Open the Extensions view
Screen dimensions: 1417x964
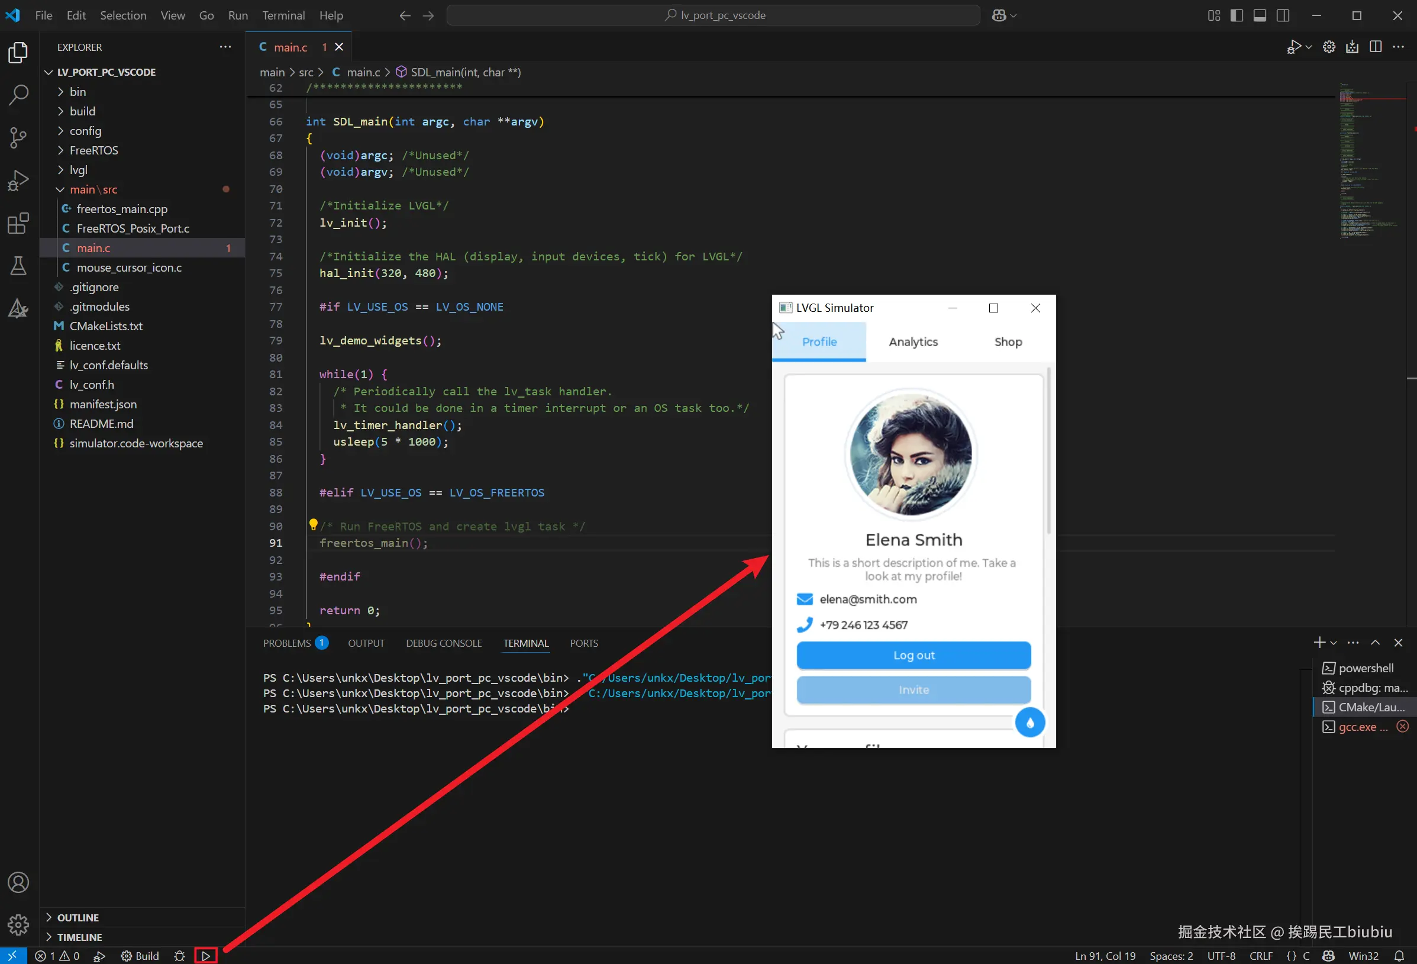click(x=18, y=223)
